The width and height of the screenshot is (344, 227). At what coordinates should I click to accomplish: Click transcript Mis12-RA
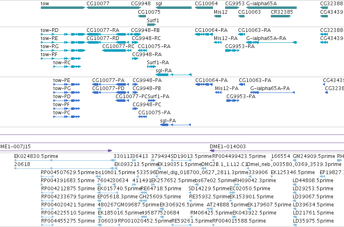click(x=217, y=42)
